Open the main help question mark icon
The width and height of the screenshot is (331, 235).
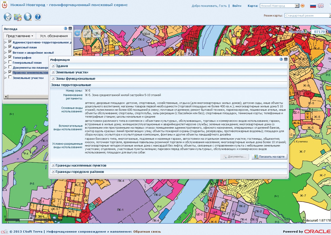pos(38,17)
